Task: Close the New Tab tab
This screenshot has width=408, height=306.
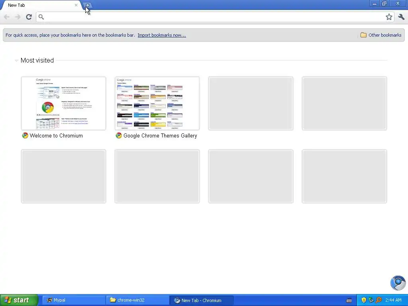Action: 76,5
